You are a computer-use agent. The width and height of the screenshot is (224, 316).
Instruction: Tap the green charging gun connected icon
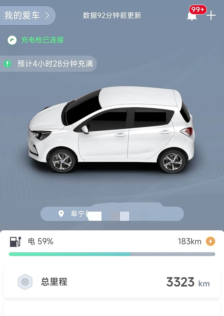(12, 40)
